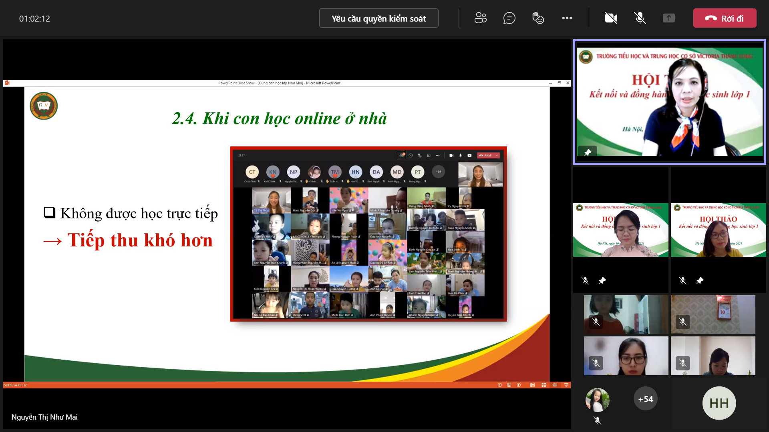Open the meeting chat icon
The width and height of the screenshot is (769, 432).
(x=509, y=18)
